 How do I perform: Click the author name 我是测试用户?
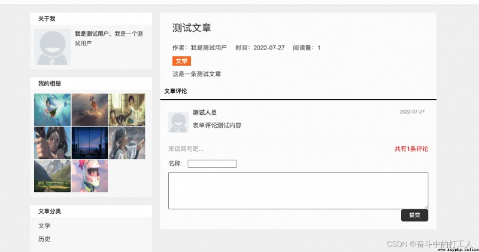208,48
